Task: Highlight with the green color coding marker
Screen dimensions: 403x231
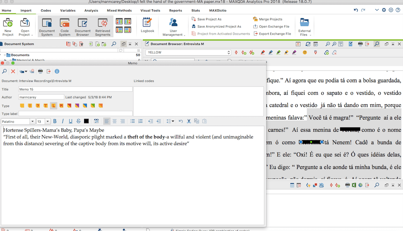Action: (x=278, y=53)
